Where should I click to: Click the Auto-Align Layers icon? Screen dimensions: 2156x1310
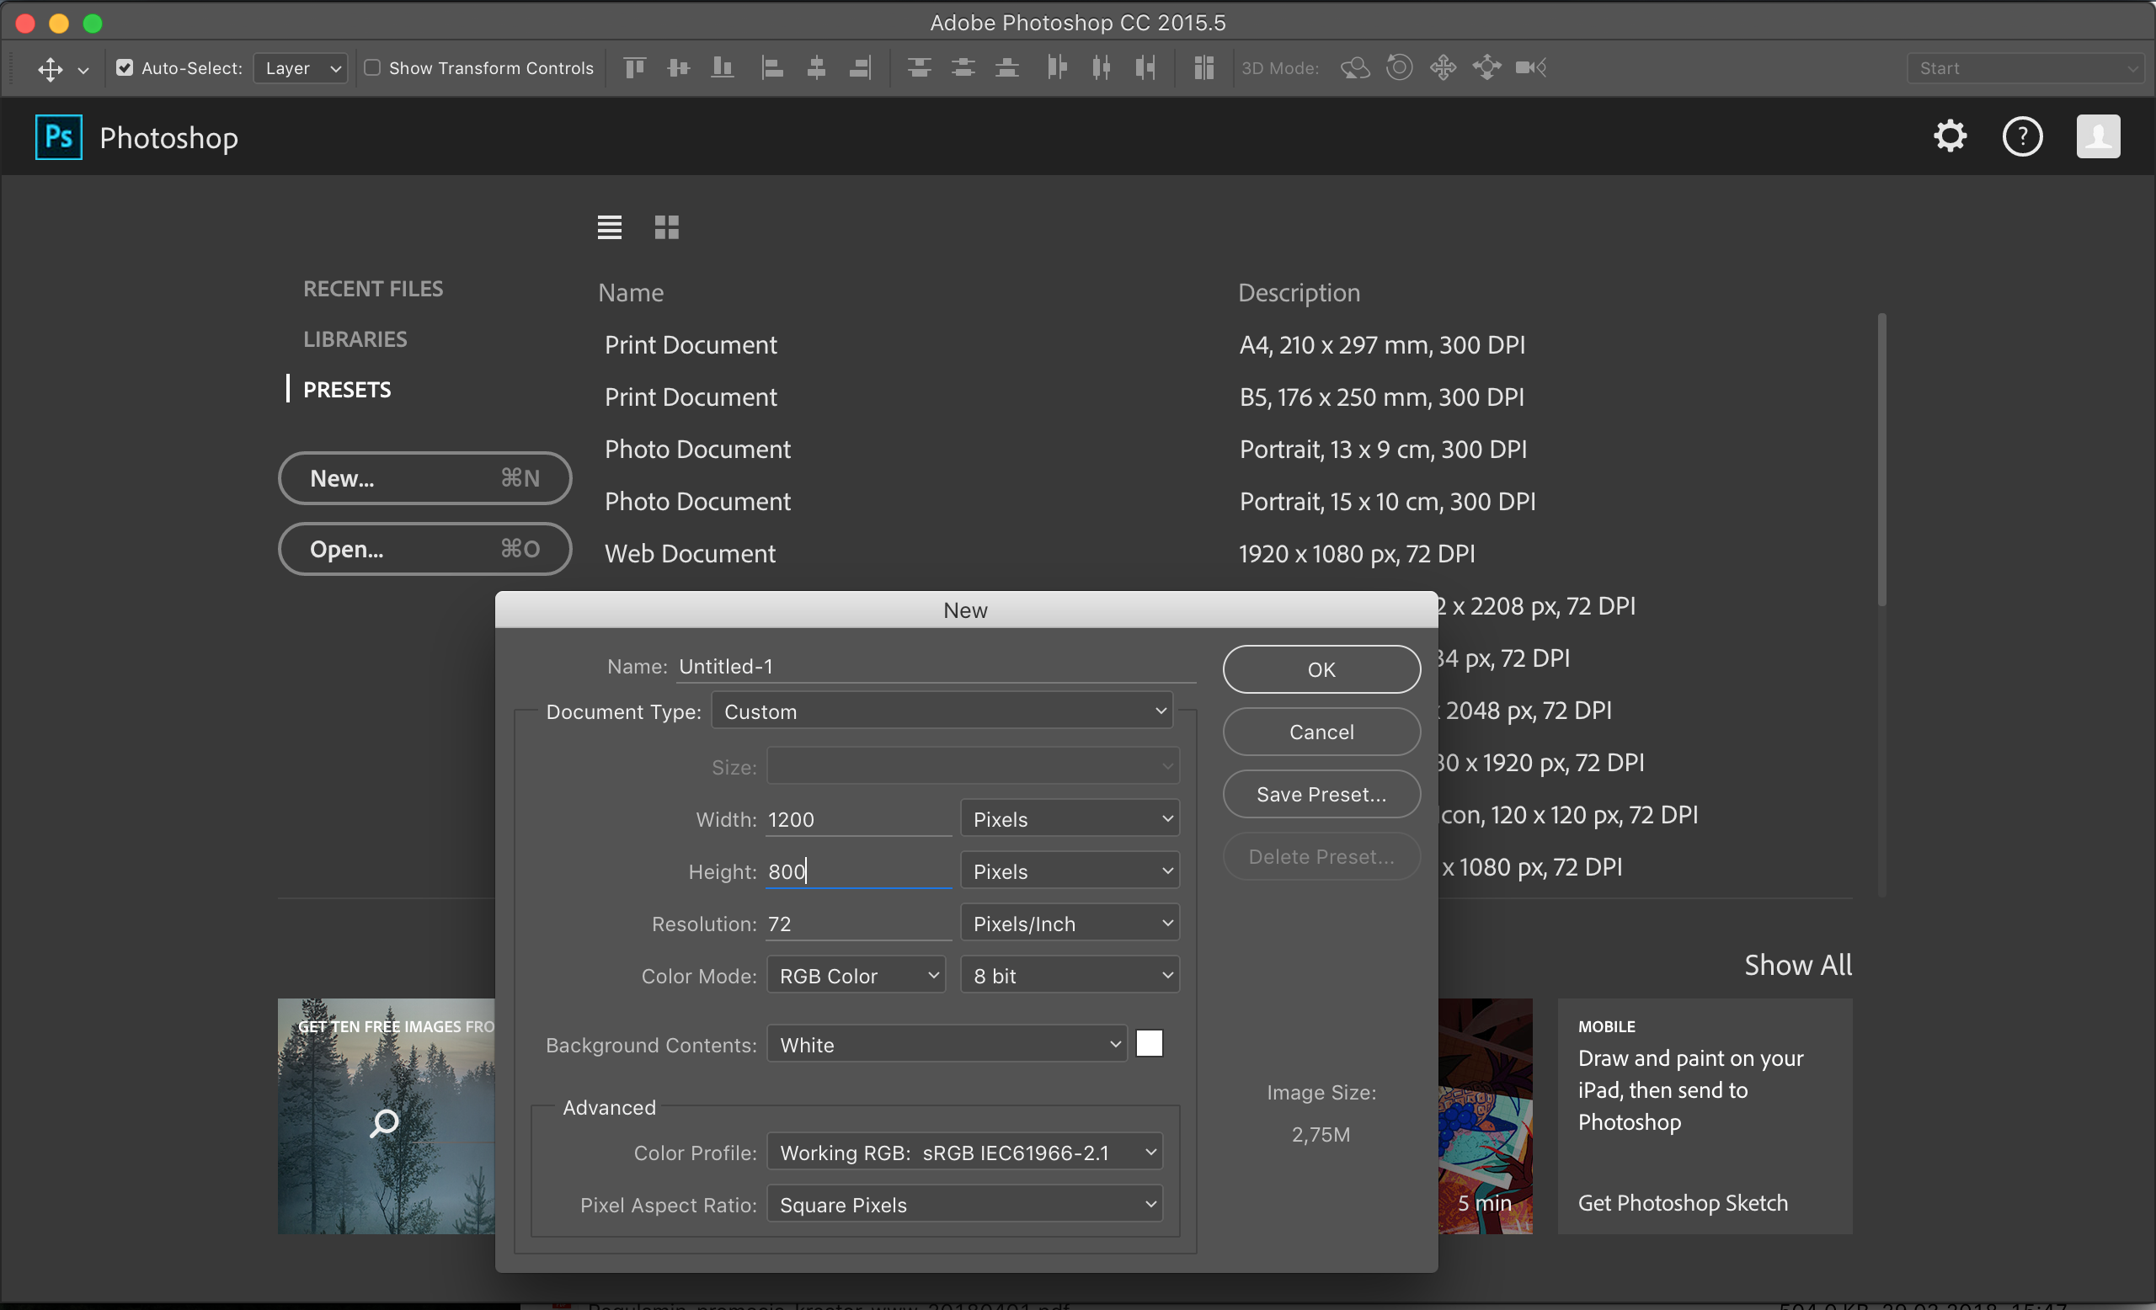pyautogui.click(x=1203, y=67)
